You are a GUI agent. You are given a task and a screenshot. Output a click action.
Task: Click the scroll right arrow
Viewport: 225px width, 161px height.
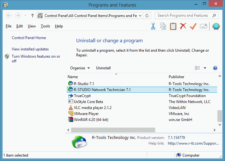click(x=215, y=130)
